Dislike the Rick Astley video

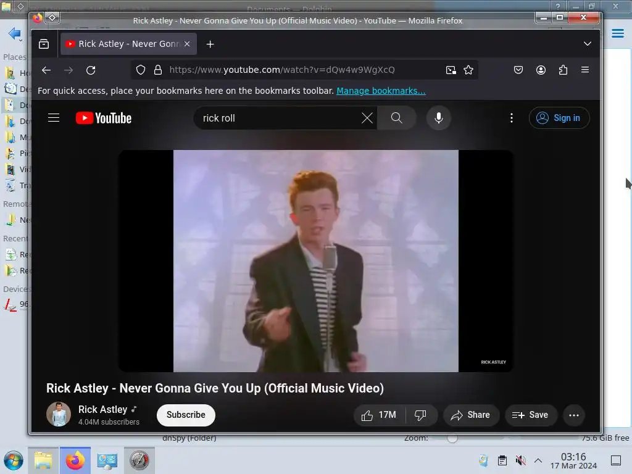coord(420,415)
